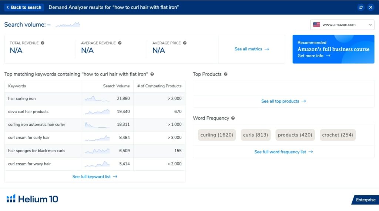
Task: Click the deva curl hair products sparkline
Action: coord(97,112)
